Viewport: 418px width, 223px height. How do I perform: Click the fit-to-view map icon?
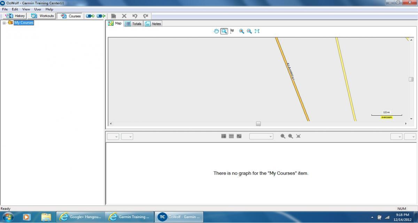tap(257, 31)
